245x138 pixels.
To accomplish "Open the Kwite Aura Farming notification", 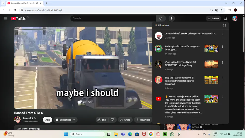I will (x=182, y=48).
